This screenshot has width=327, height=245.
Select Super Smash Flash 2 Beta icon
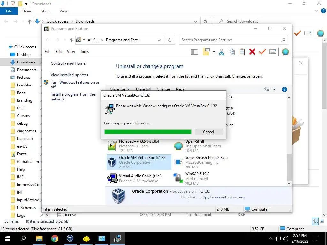[178, 162]
